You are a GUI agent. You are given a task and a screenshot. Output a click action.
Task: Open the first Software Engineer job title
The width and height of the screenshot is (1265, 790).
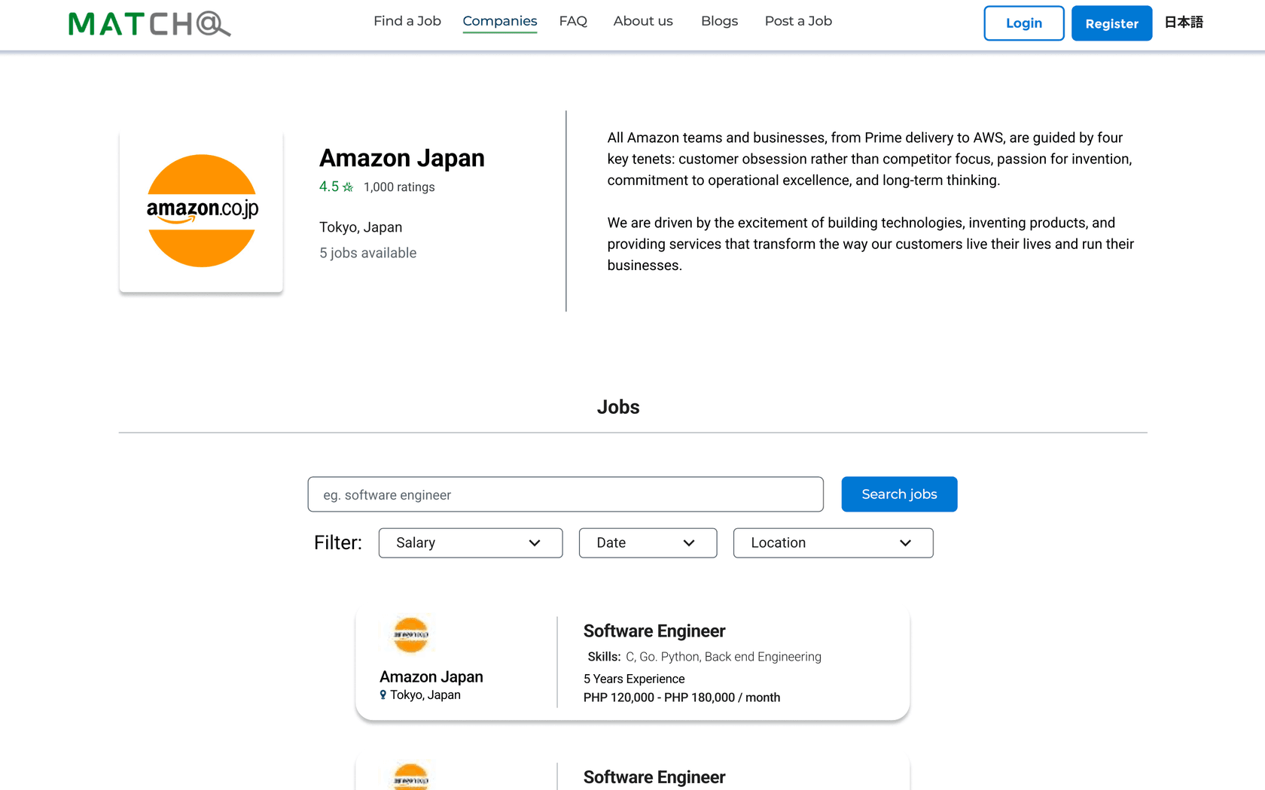point(654,631)
